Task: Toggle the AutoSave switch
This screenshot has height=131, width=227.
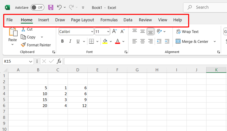Action: coord(37,8)
